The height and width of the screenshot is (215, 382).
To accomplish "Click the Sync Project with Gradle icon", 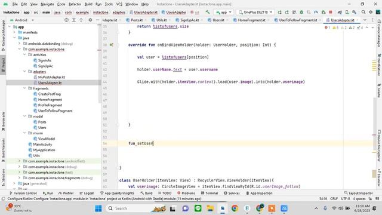I will (x=340, y=12).
